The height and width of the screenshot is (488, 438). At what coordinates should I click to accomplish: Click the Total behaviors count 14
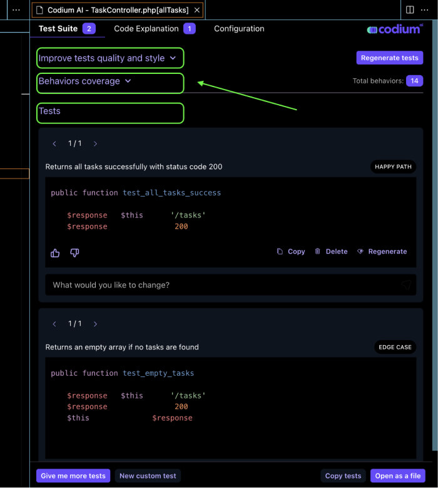pyautogui.click(x=414, y=81)
